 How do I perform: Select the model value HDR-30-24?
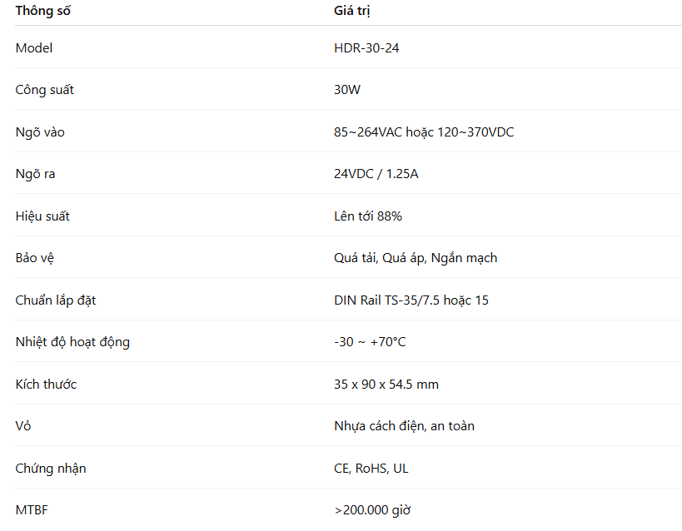coord(366,48)
